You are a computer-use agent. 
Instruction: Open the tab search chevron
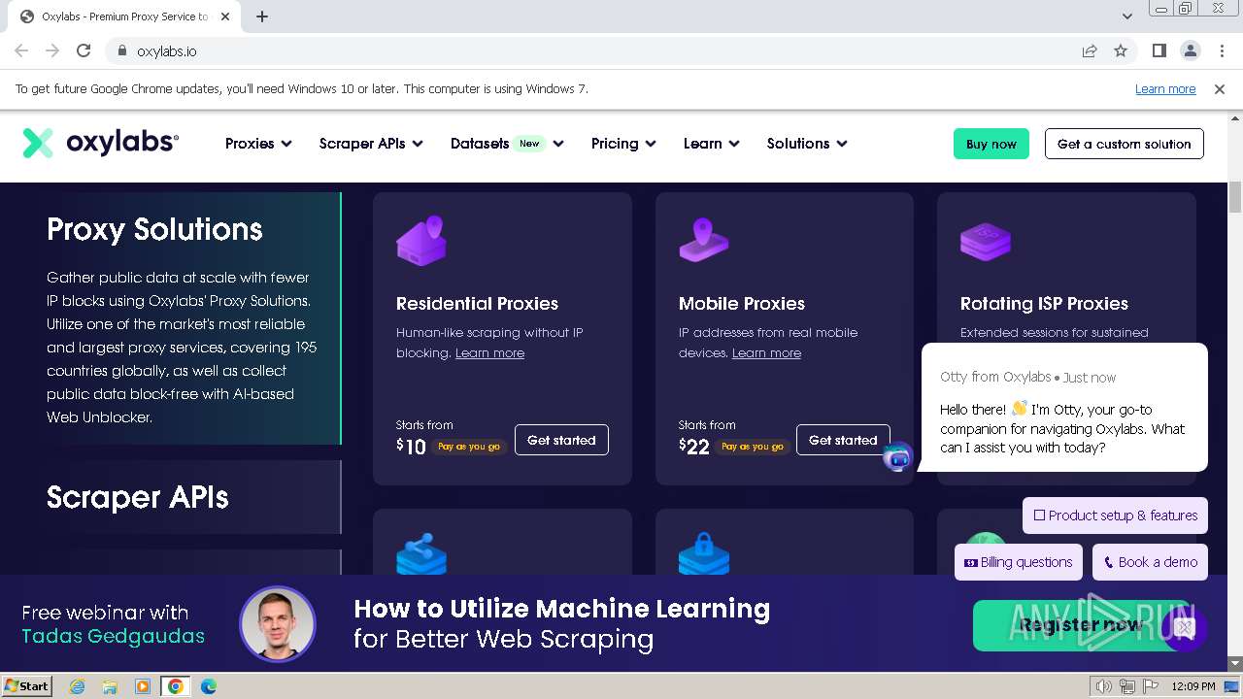coord(1126,17)
